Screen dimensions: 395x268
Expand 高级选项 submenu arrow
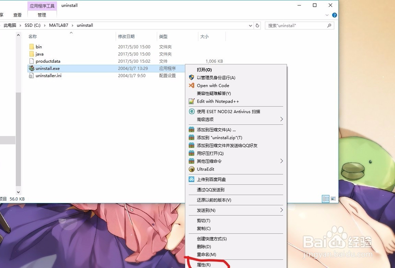[282, 119]
